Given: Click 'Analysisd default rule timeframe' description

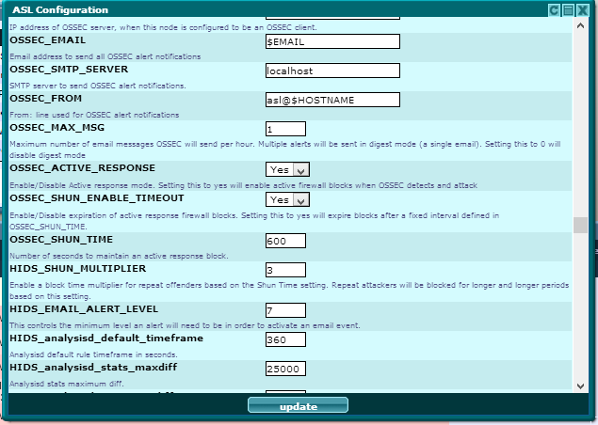Looking at the screenshot, I should (x=93, y=354).
